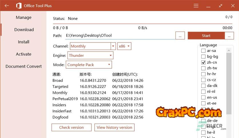Click the 0 / 0 file counter
239x138 pixels.
pyautogui.click(x=229, y=17)
